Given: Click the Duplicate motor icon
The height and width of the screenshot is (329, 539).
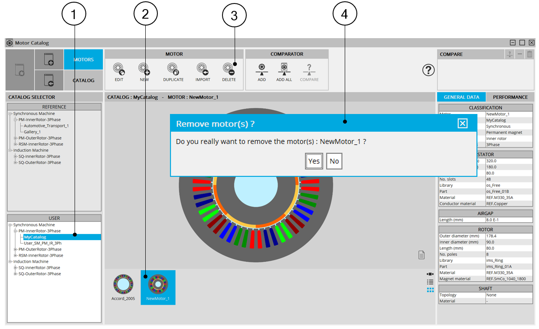Looking at the screenshot, I should [173, 70].
